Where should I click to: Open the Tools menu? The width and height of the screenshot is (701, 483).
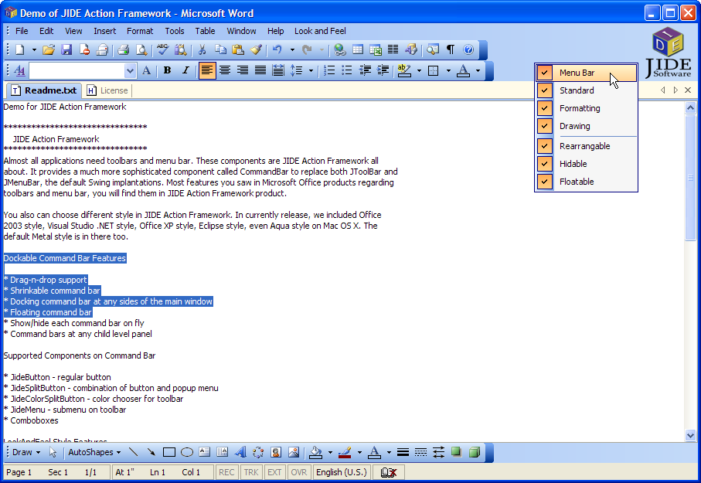175,31
